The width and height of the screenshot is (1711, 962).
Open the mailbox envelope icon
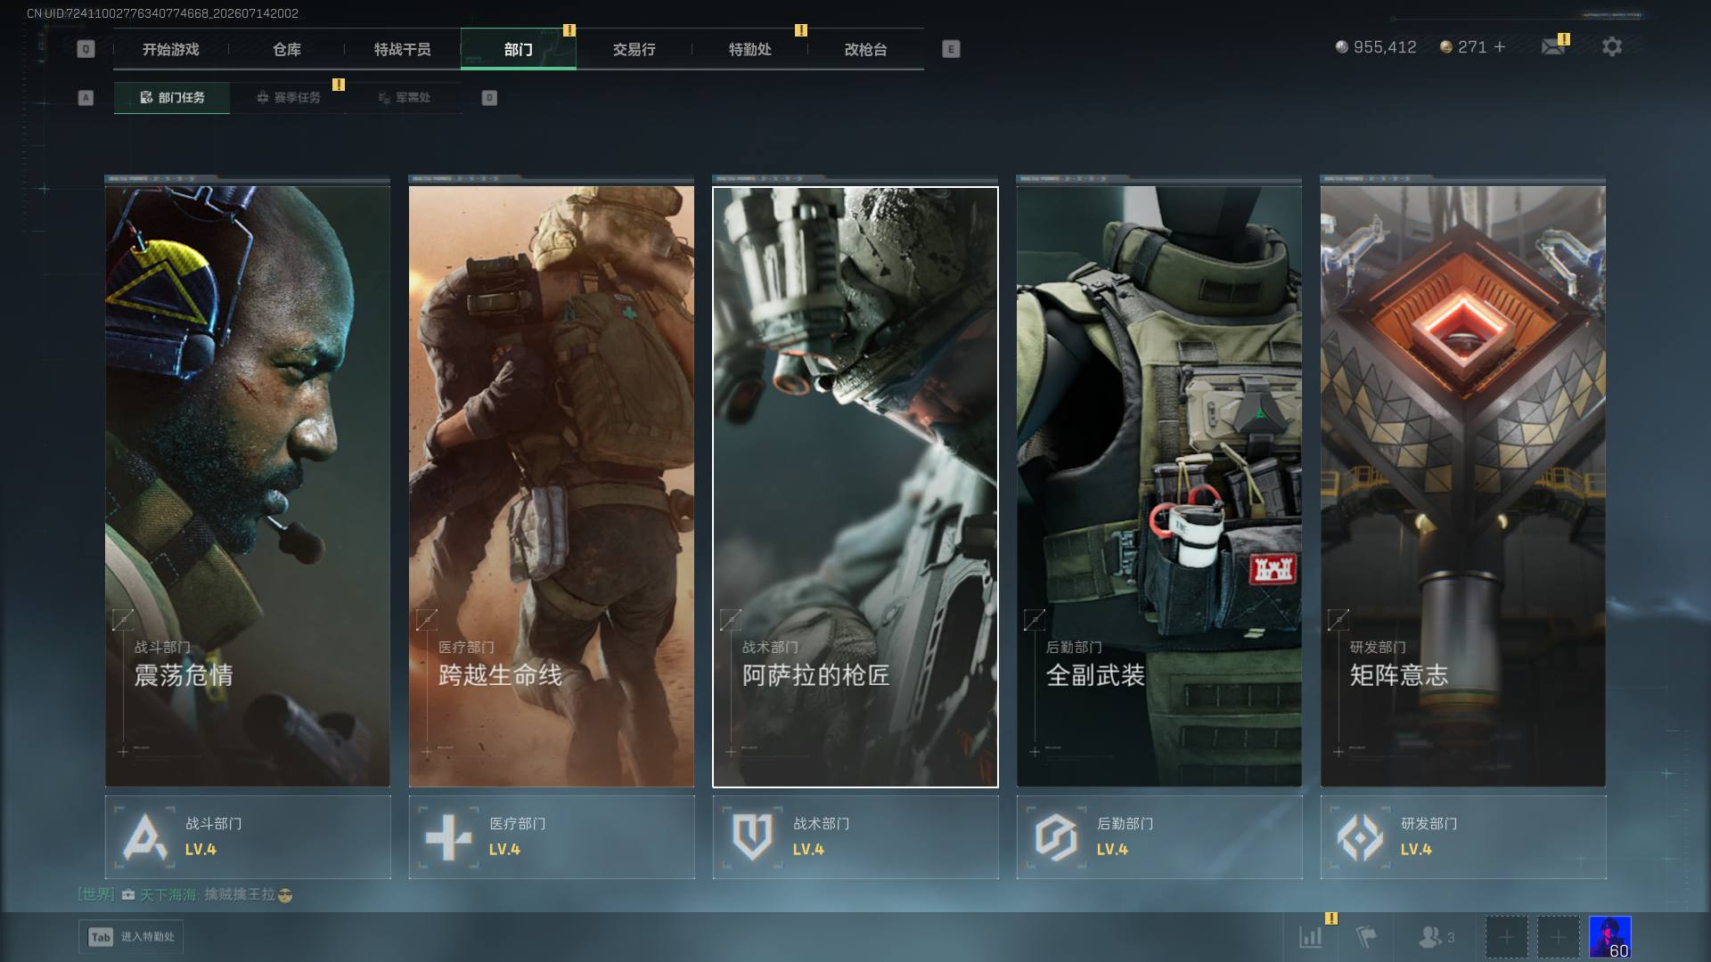pos(1553,46)
